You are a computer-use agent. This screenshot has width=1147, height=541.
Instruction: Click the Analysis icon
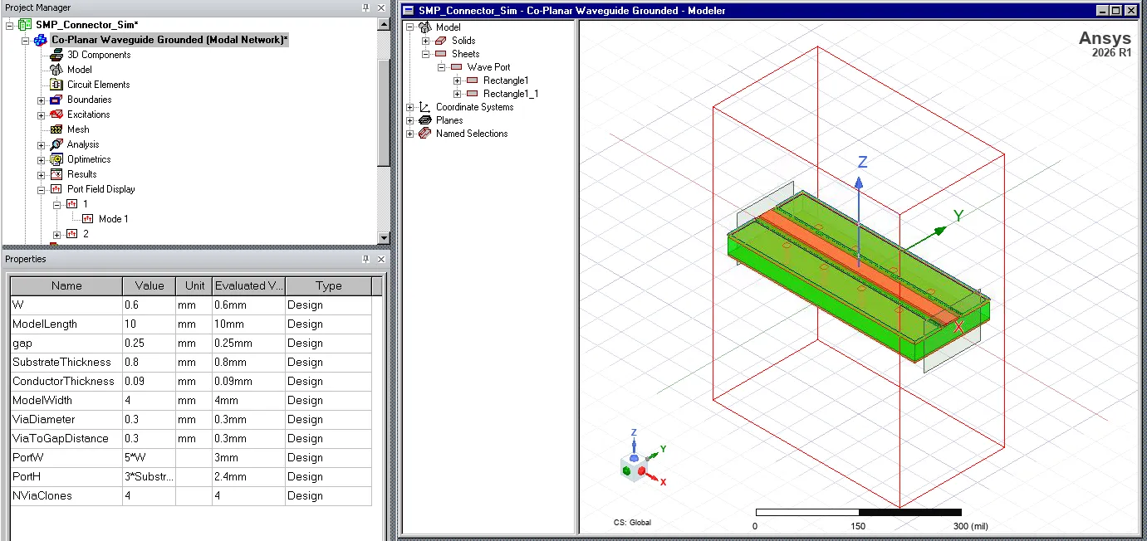pyautogui.click(x=56, y=144)
